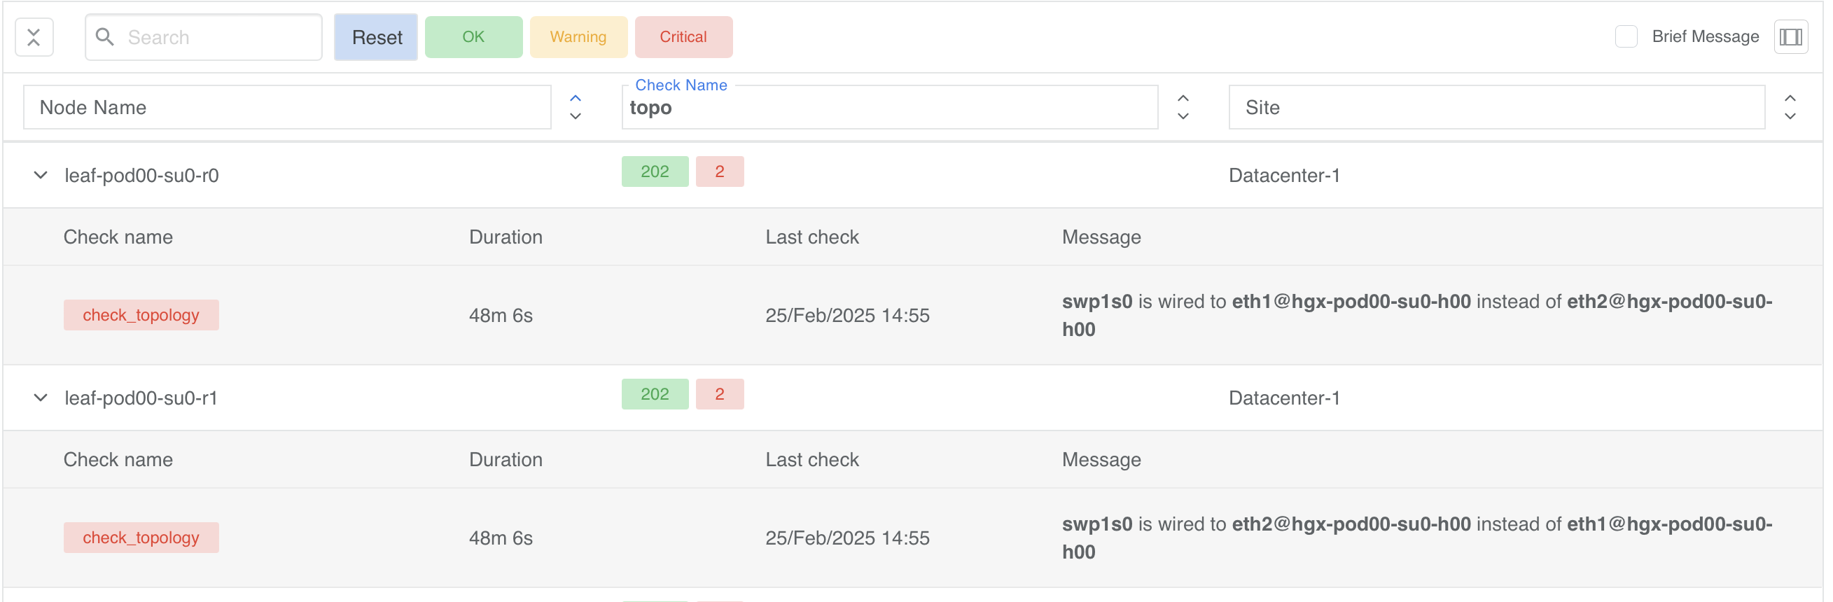This screenshot has height=602, width=1833.
Task: Open the column layout icon
Action: click(x=1790, y=37)
